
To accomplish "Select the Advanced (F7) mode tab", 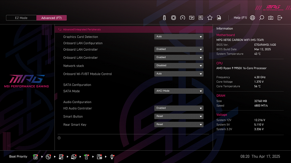I will (x=51, y=18).
